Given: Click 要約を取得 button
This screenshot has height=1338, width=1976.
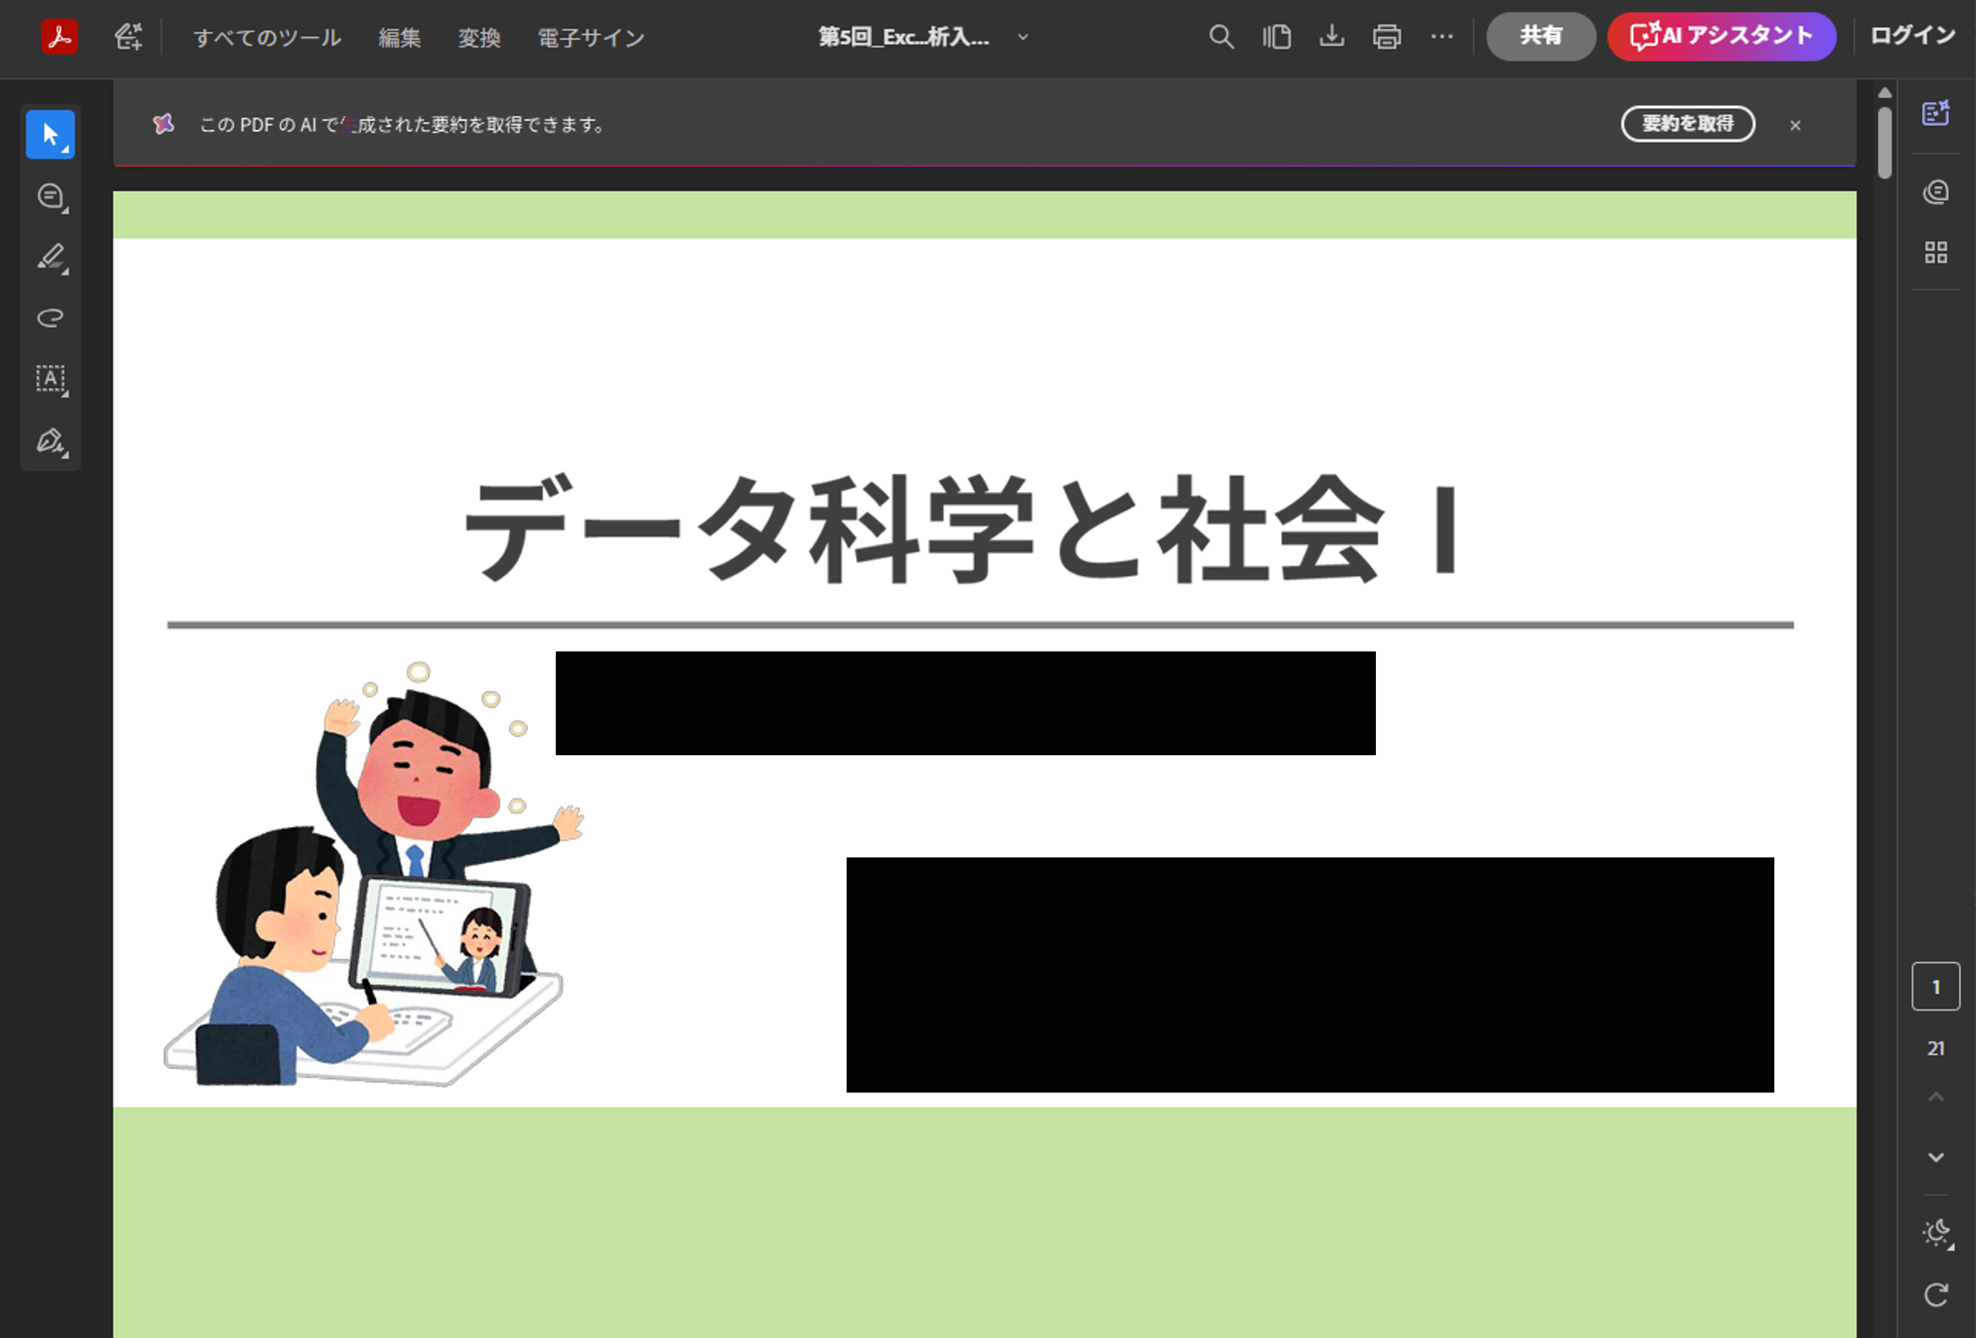Looking at the screenshot, I should coord(1688,124).
